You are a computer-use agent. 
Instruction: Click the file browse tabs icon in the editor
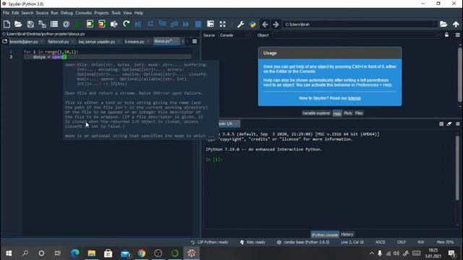[x=5, y=42]
